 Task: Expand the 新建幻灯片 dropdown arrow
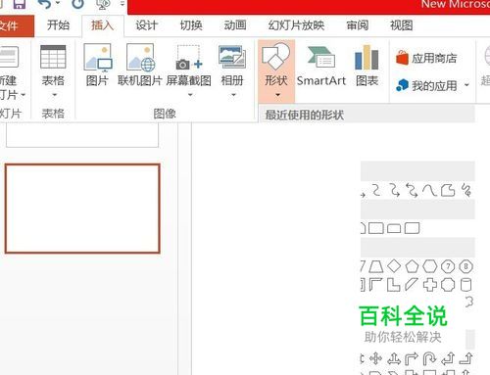pos(23,95)
